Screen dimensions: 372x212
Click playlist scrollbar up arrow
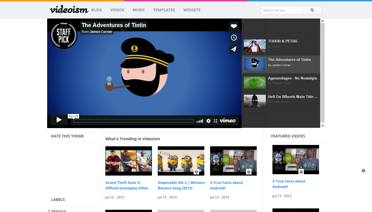tap(323, 21)
